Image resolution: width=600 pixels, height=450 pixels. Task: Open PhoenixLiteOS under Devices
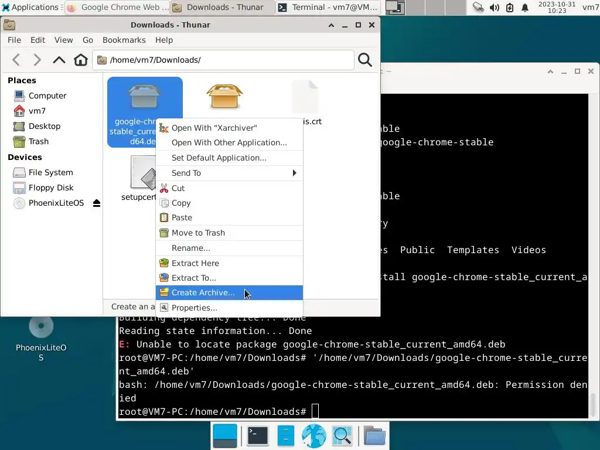coord(56,203)
